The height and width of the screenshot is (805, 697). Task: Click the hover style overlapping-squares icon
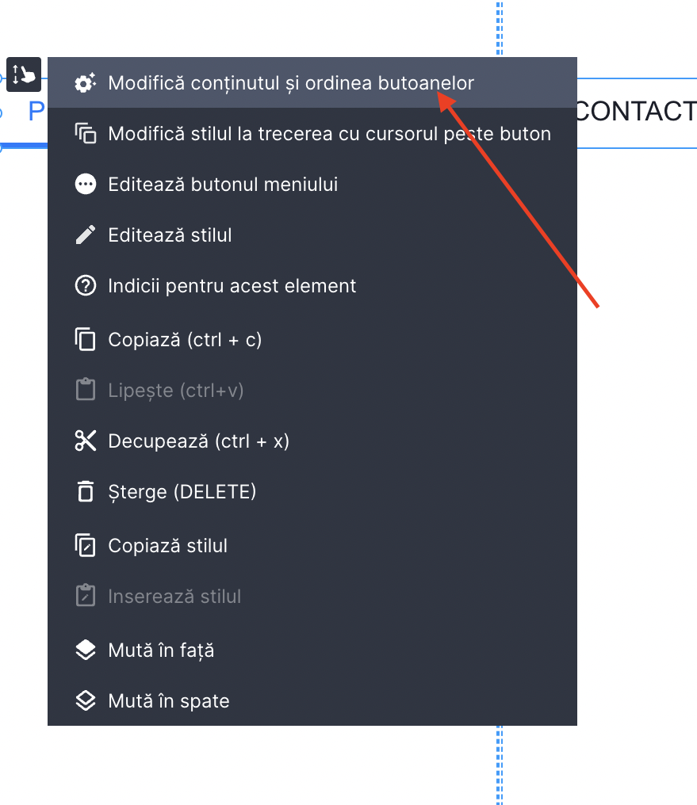pyautogui.click(x=85, y=134)
